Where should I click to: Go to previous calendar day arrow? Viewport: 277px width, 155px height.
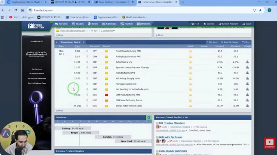pyautogui.click(x=56, y=42)
